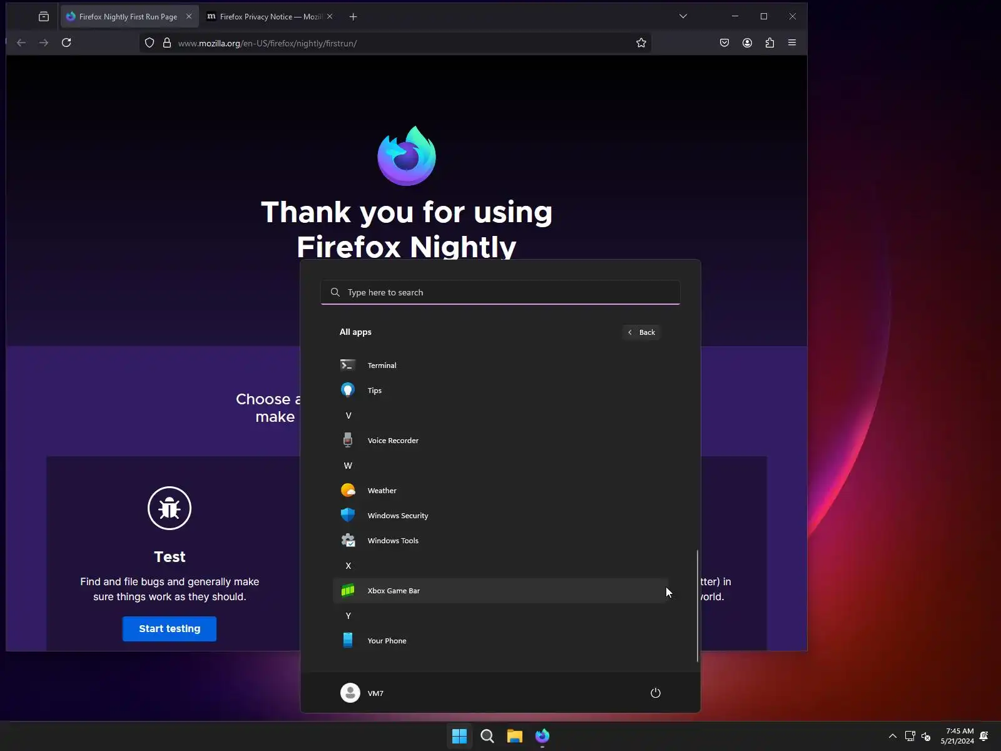Click the Firefox address bar URL
Screen dimensions: 1001x751
268,43
